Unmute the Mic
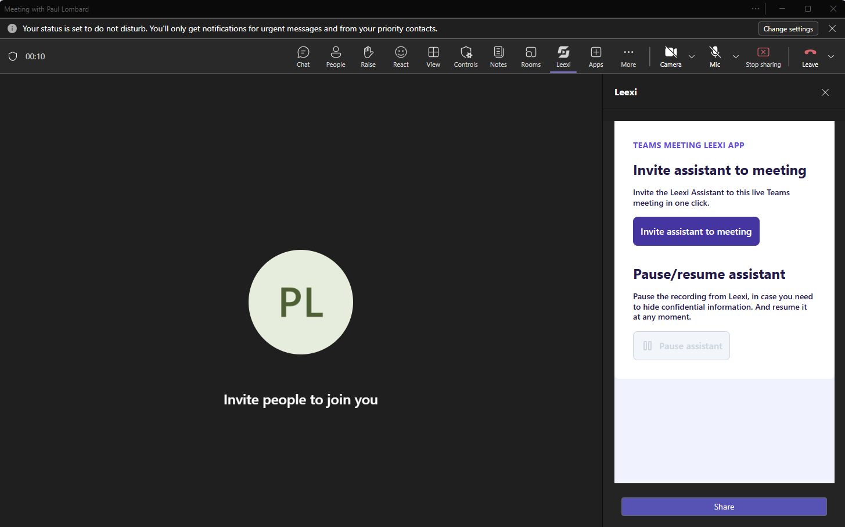 point(715,56)
